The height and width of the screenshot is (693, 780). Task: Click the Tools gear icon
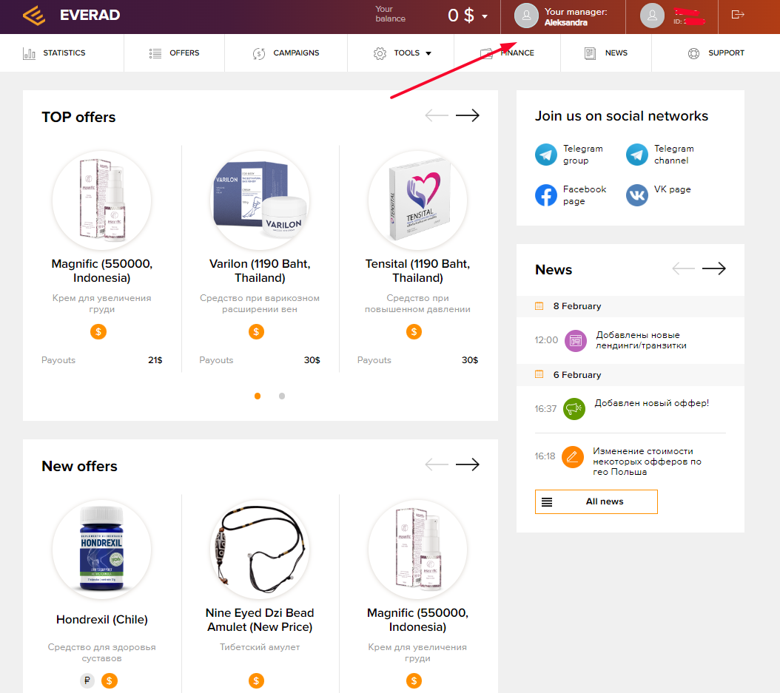point(380,53)
